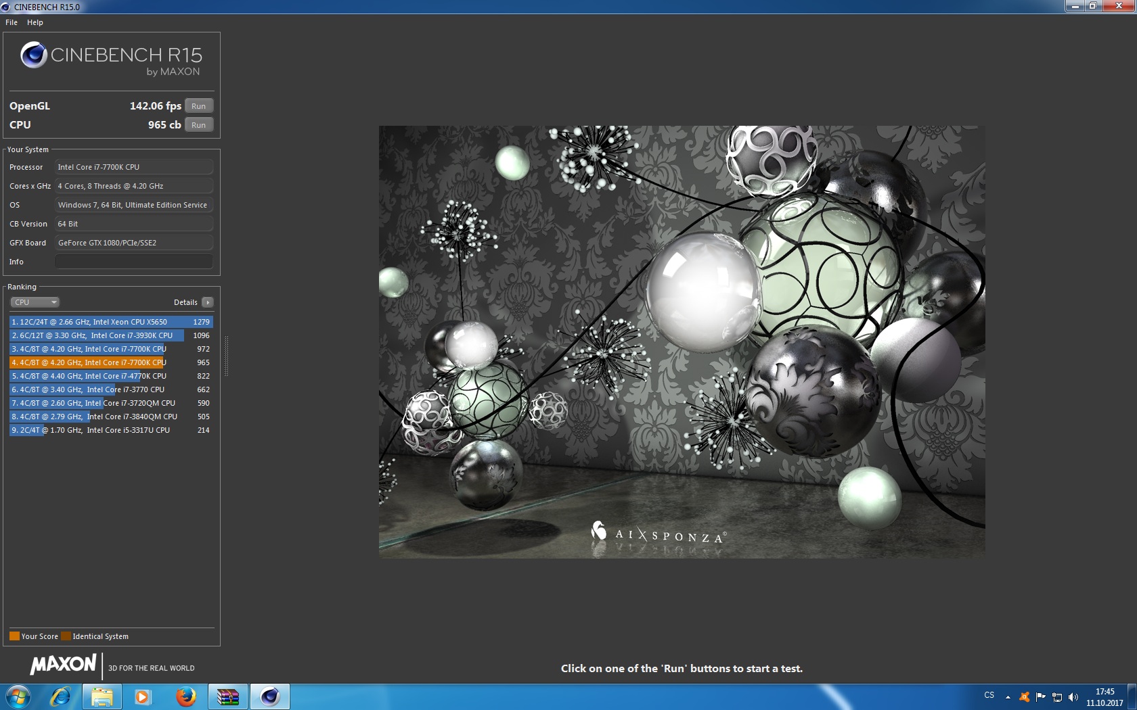The height and width of the screenshot is (710, 1137).
Task: Select ranking row Intel Xeon CPU X5650
Action: (x=111, y=322)
